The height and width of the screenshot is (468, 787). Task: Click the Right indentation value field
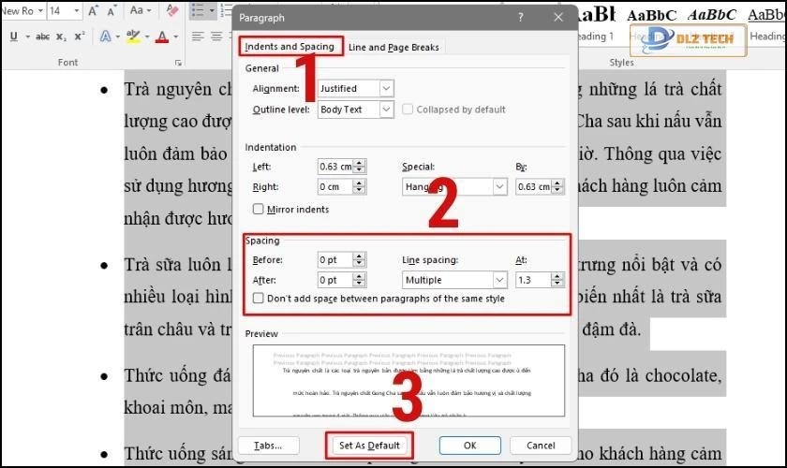coord(335,186)
